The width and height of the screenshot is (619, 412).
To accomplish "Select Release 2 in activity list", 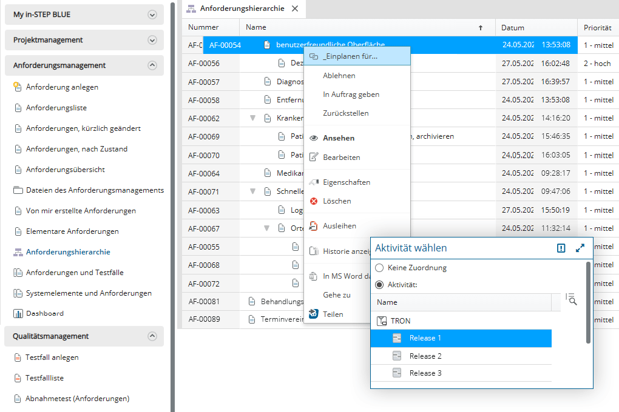I will (x=425, y=356).
